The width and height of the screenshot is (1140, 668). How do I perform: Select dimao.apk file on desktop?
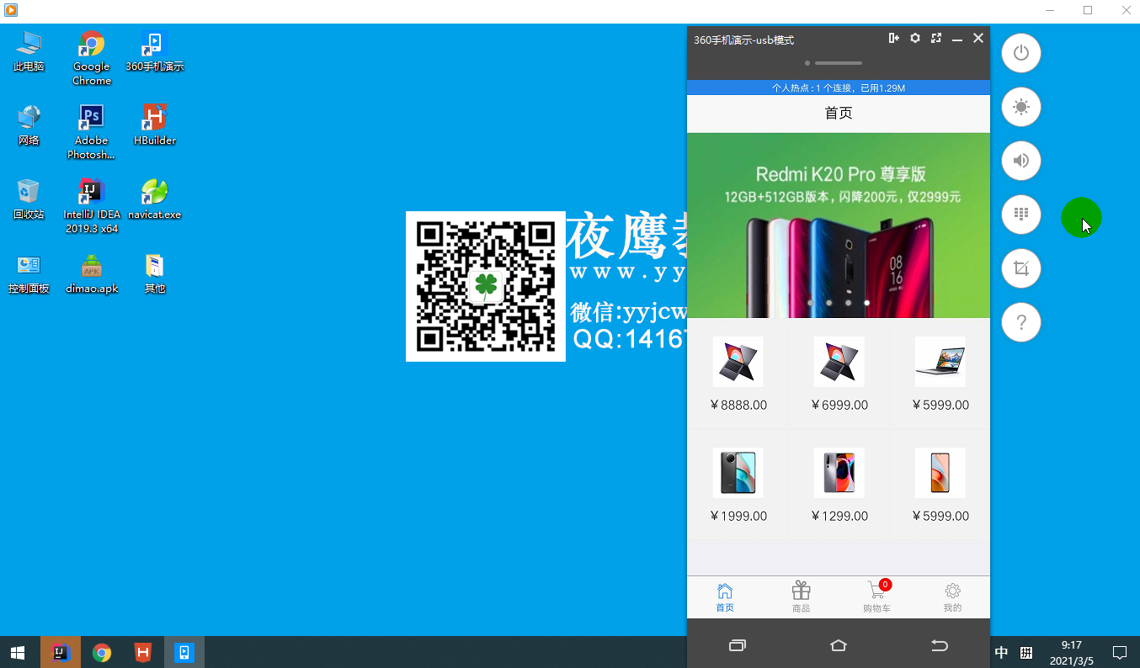92,273
